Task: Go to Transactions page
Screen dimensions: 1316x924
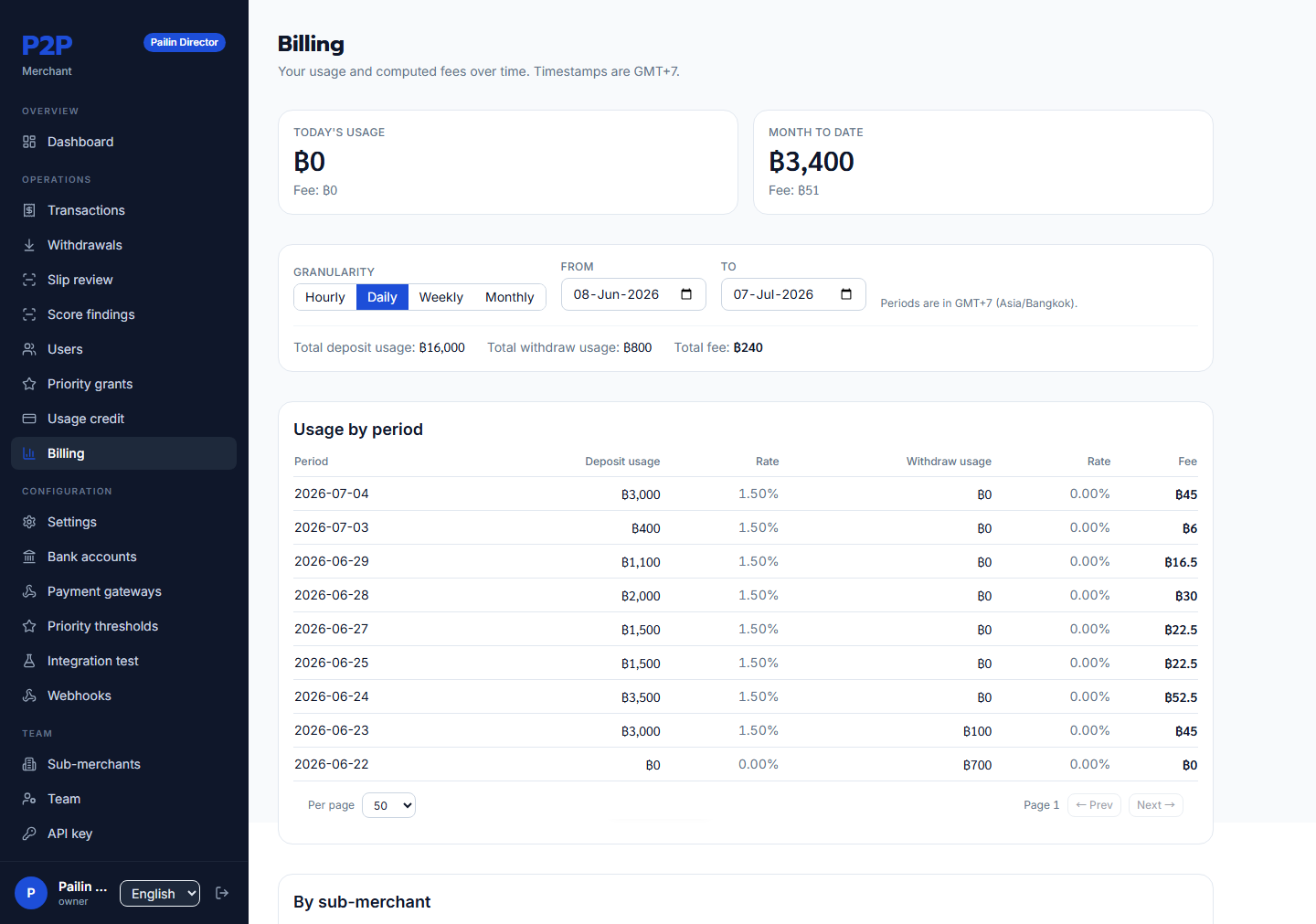Action: (x=124, y=210)
